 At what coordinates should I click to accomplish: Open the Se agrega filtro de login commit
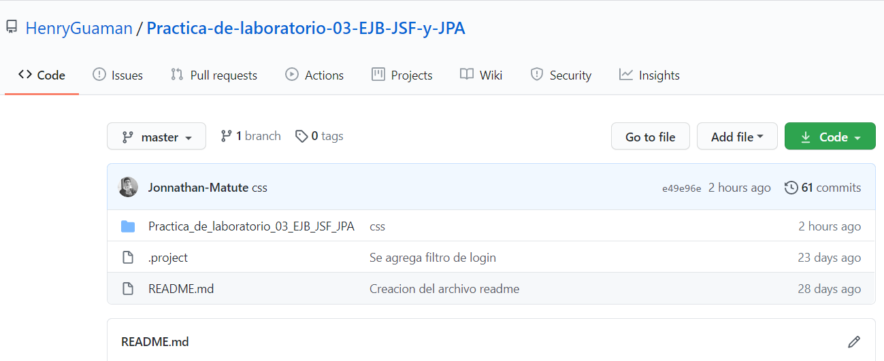point(433,258)
